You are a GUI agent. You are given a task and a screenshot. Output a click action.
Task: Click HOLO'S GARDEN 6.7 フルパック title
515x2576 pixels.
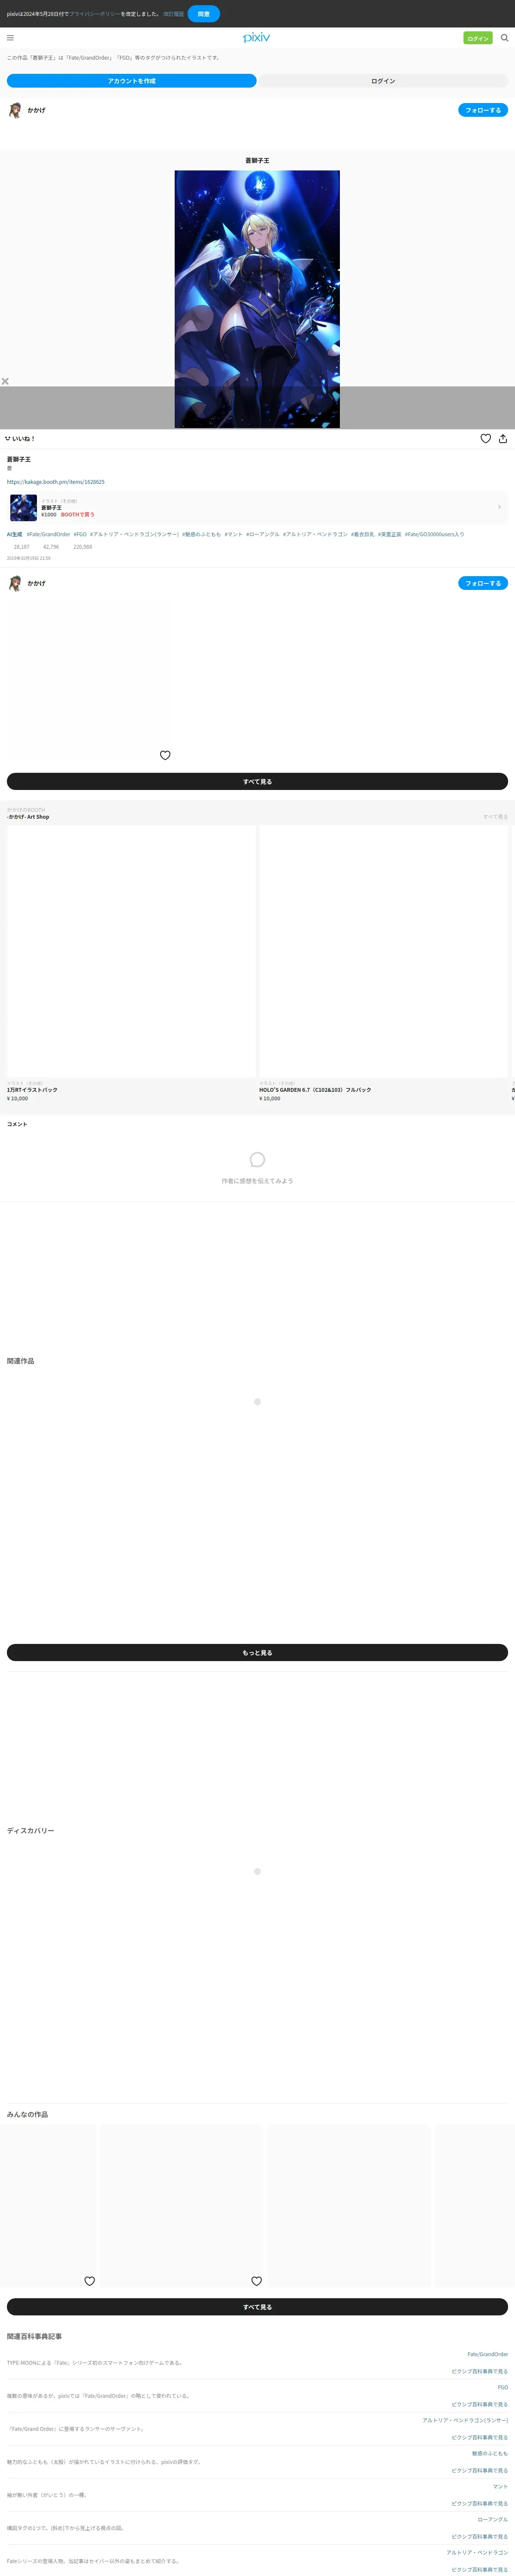tap(315, 1090)
